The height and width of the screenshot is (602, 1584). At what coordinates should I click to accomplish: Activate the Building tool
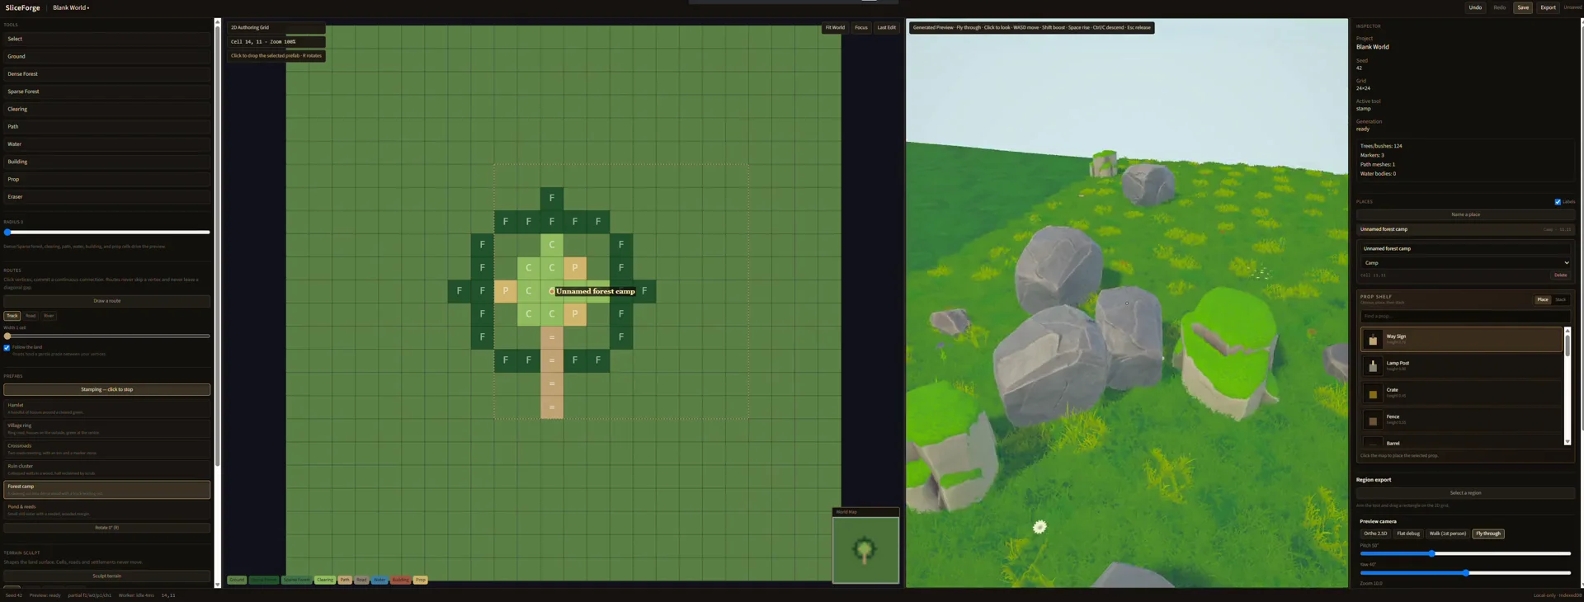click(x=106, y=162)
